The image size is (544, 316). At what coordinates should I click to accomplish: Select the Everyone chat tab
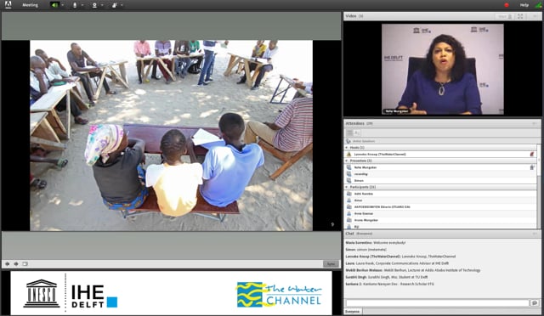click(x=353, y=312)
